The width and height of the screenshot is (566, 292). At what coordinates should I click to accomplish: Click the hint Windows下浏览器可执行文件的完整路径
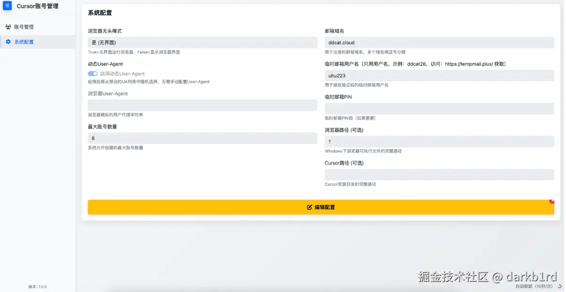pyautogui.click(x=363, y=151)
